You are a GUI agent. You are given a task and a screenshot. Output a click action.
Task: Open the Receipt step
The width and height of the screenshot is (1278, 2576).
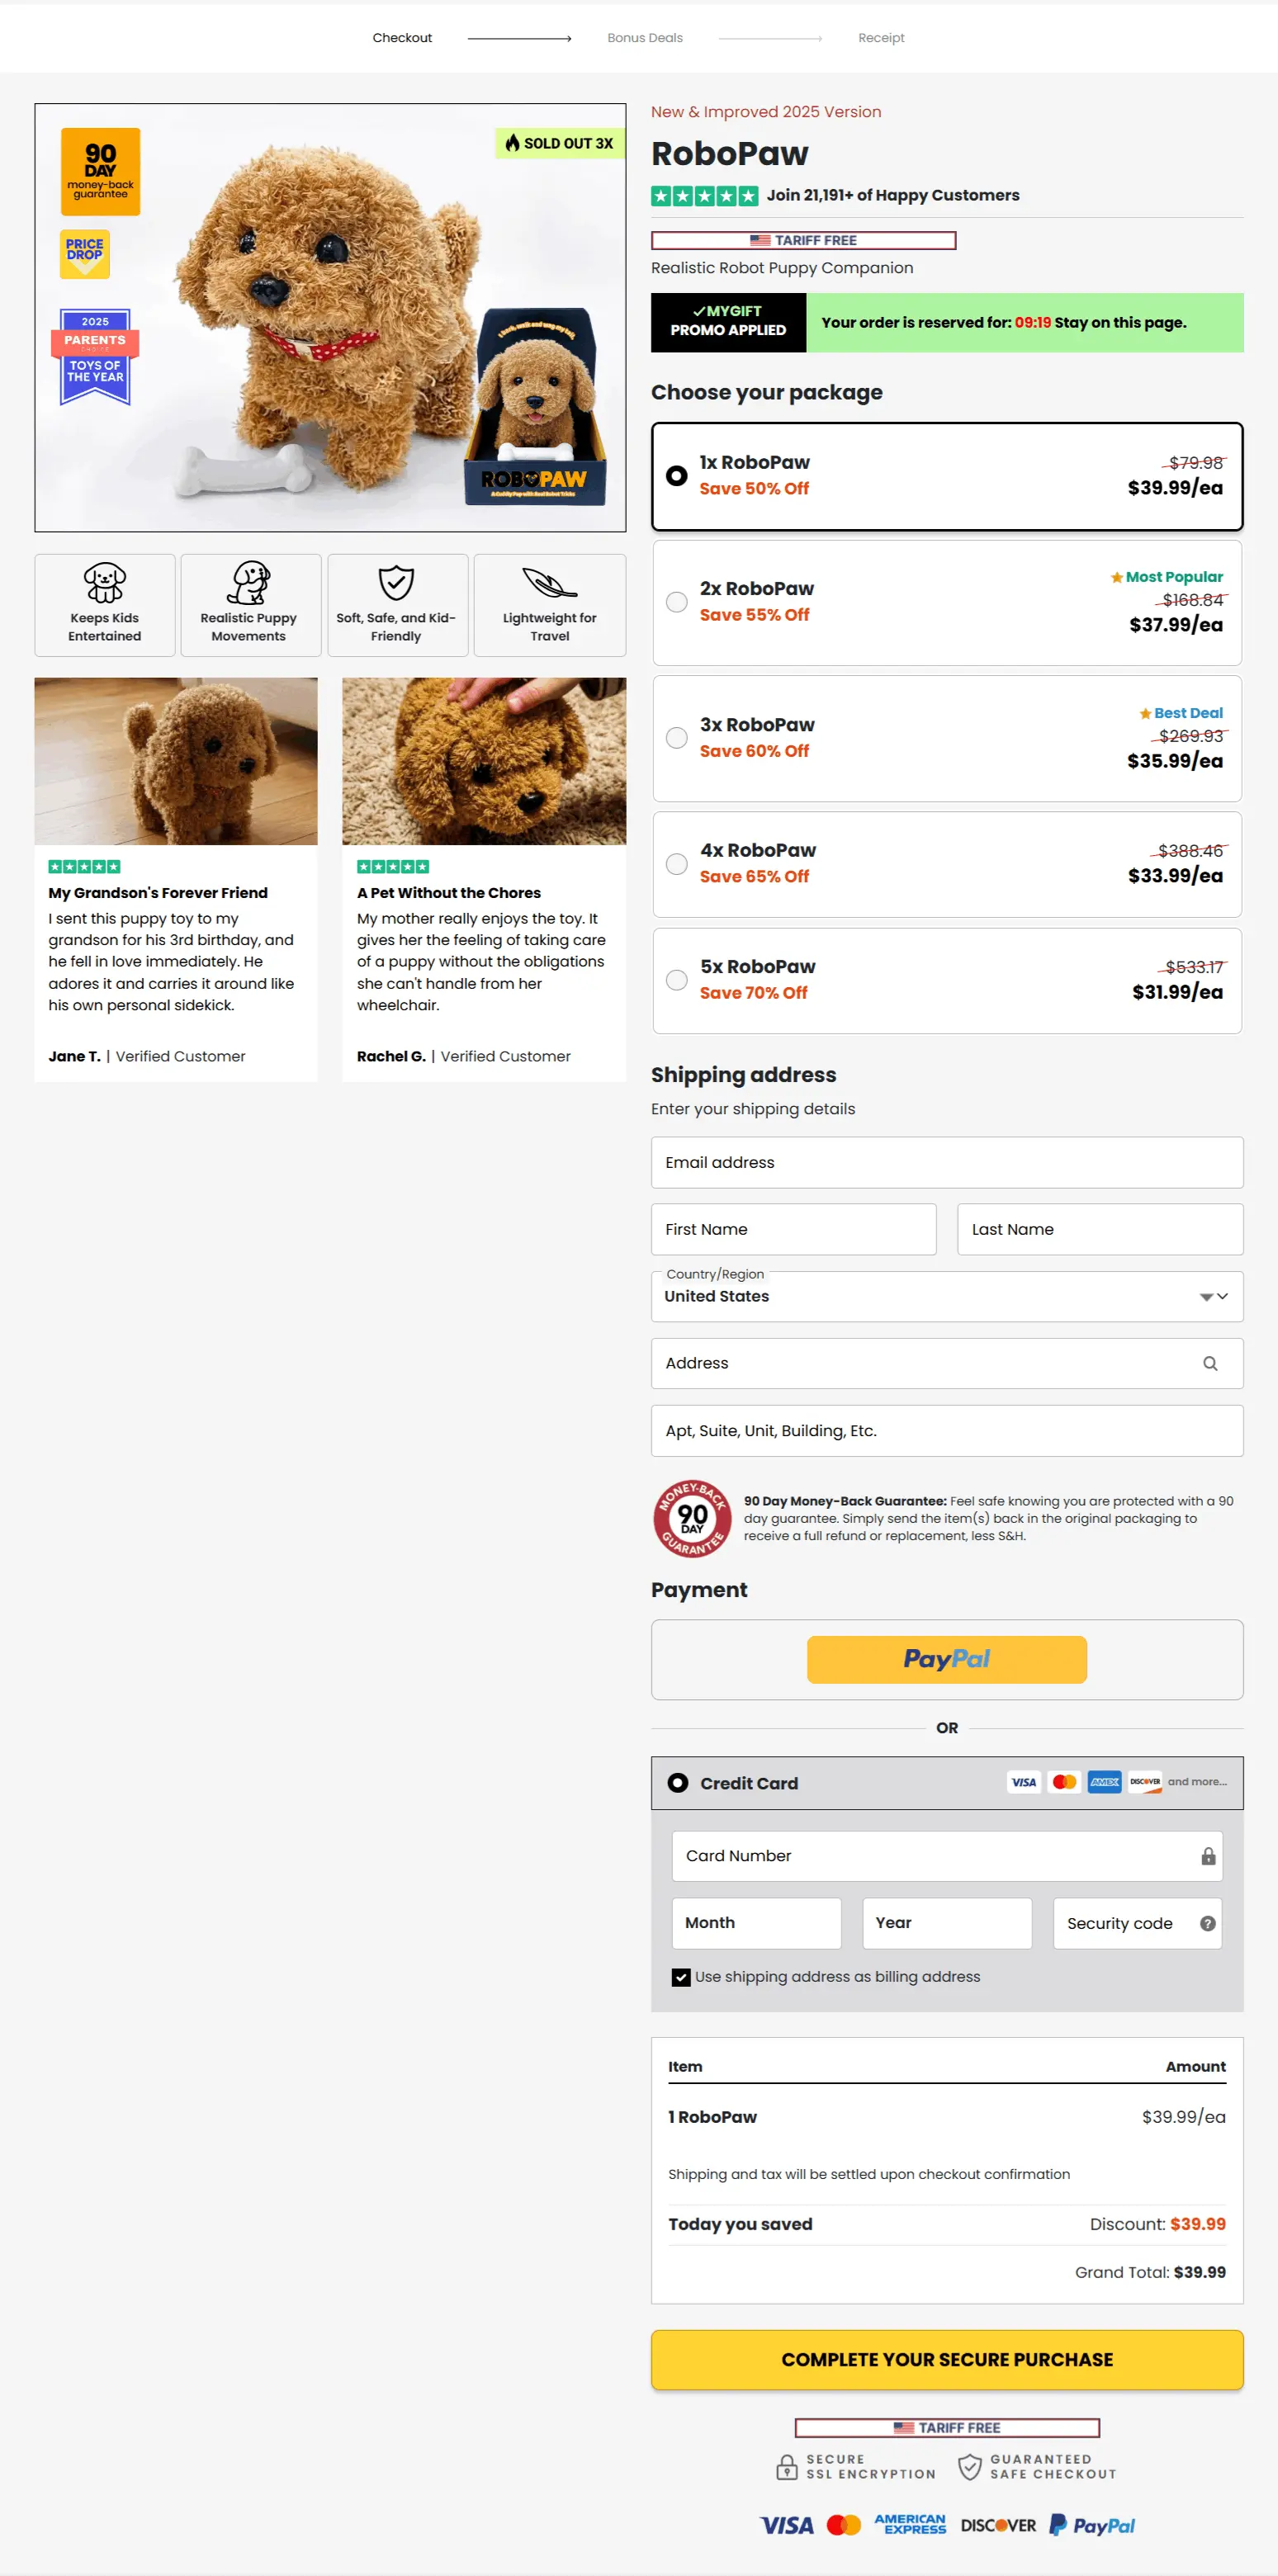click(x=880, y=37)
